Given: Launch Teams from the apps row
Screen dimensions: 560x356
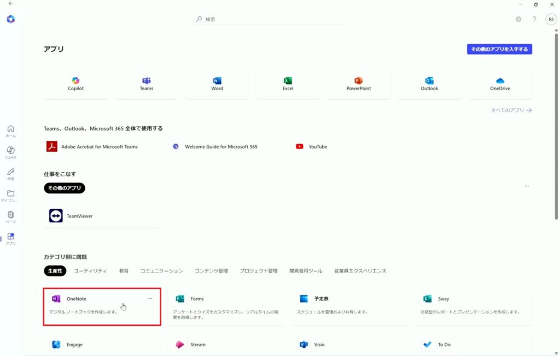Looking at the screenshot, I should (146, 84).
